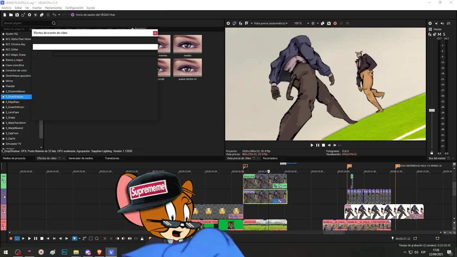
Task: Open master bus FX button
Action: 430,34
